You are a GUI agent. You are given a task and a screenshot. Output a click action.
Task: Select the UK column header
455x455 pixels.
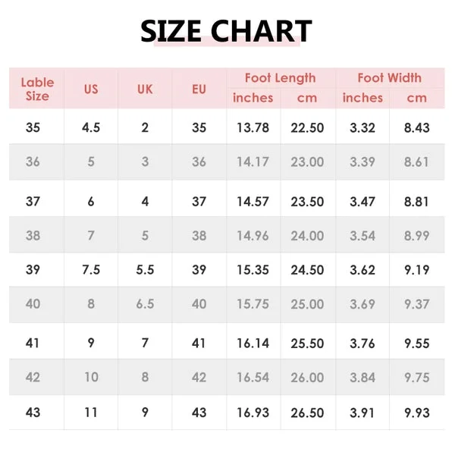pos(145,89)
